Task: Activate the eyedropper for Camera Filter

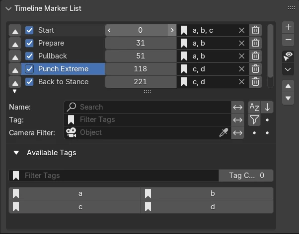Action: click(224, 132)
